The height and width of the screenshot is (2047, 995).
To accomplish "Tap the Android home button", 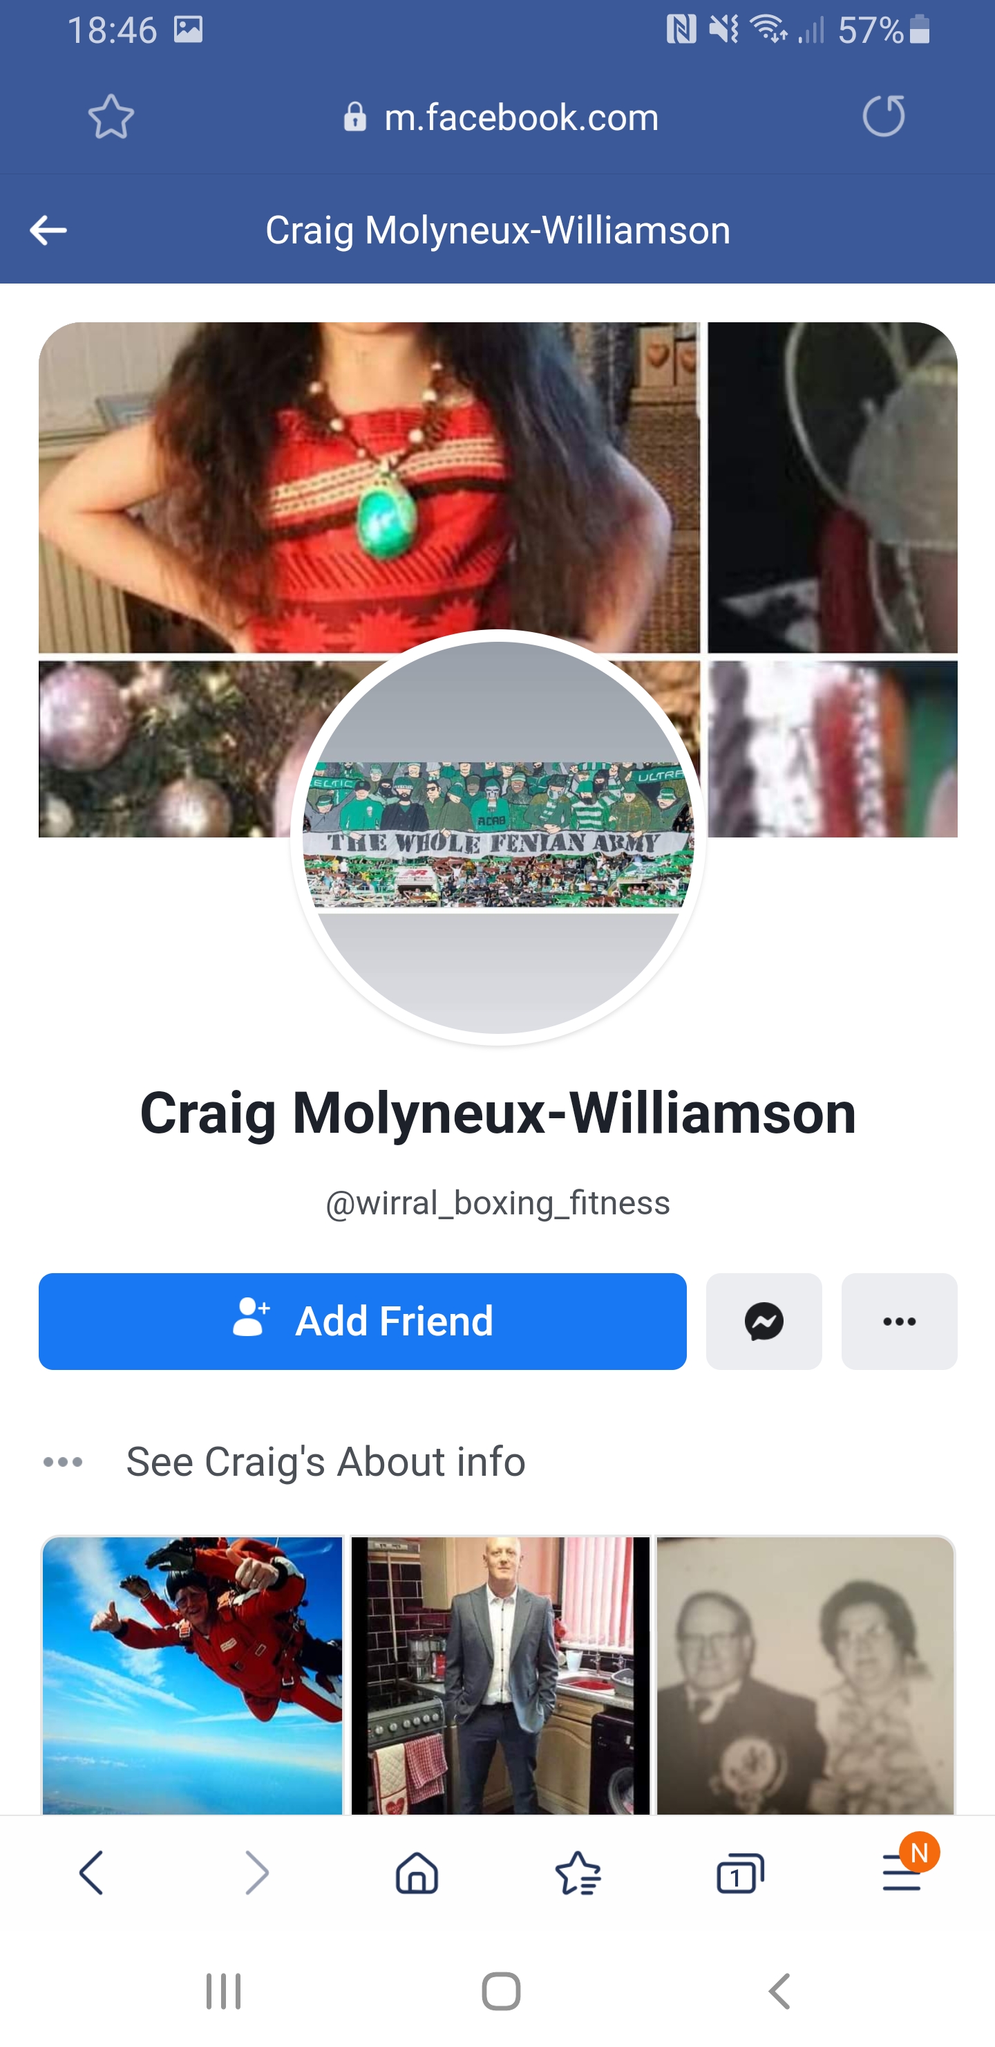I will [501, 1992].
